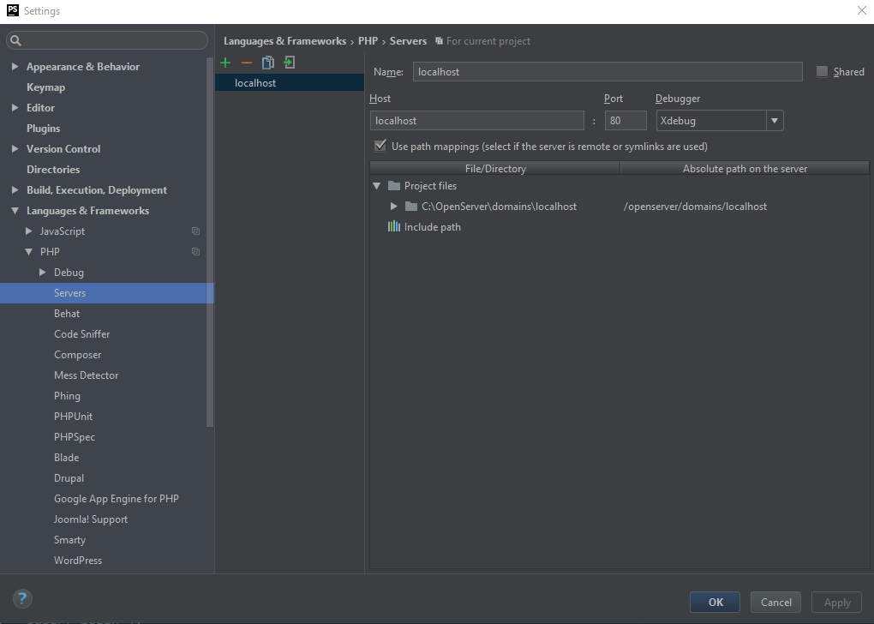Toggle the Use path mappings checkbox
The width and height of the screenshot is (874, 624).
tap(380, 147)
